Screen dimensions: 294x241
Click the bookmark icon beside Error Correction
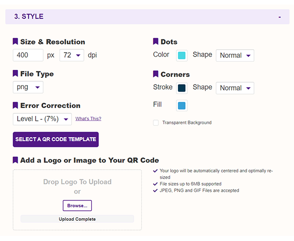point(15,105)
